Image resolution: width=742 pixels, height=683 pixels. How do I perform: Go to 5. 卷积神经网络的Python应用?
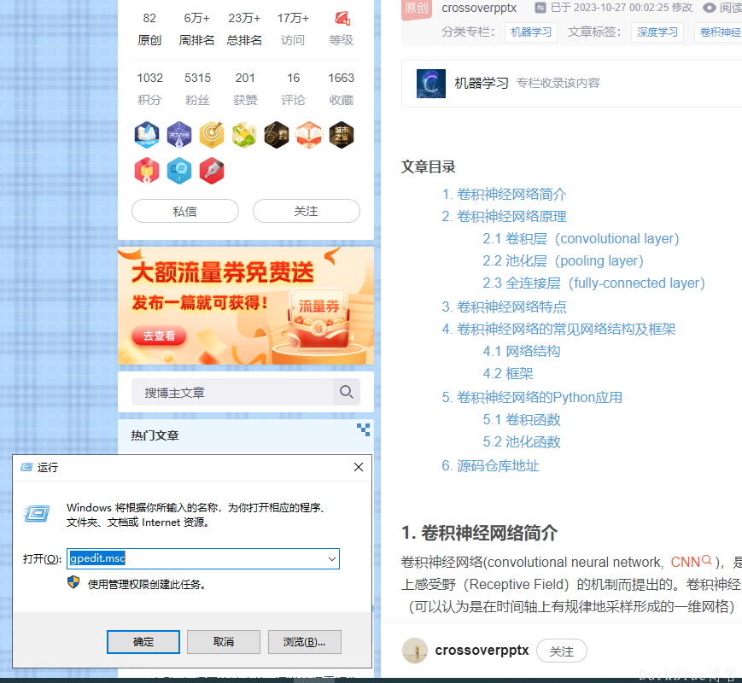pos(532,397)
